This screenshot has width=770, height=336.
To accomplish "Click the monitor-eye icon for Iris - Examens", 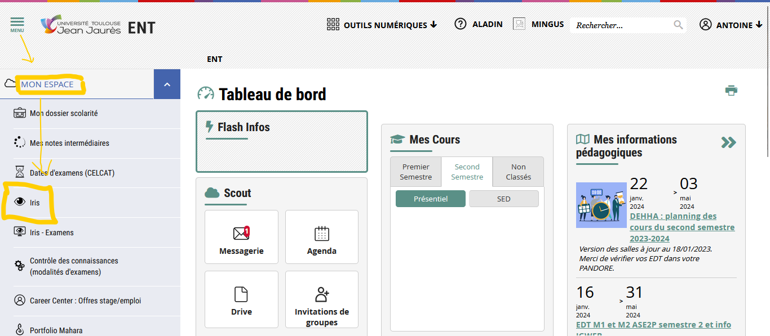I will [x=20, y=232].
